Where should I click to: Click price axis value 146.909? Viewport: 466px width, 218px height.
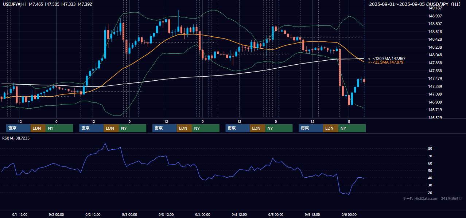[435, 102]
